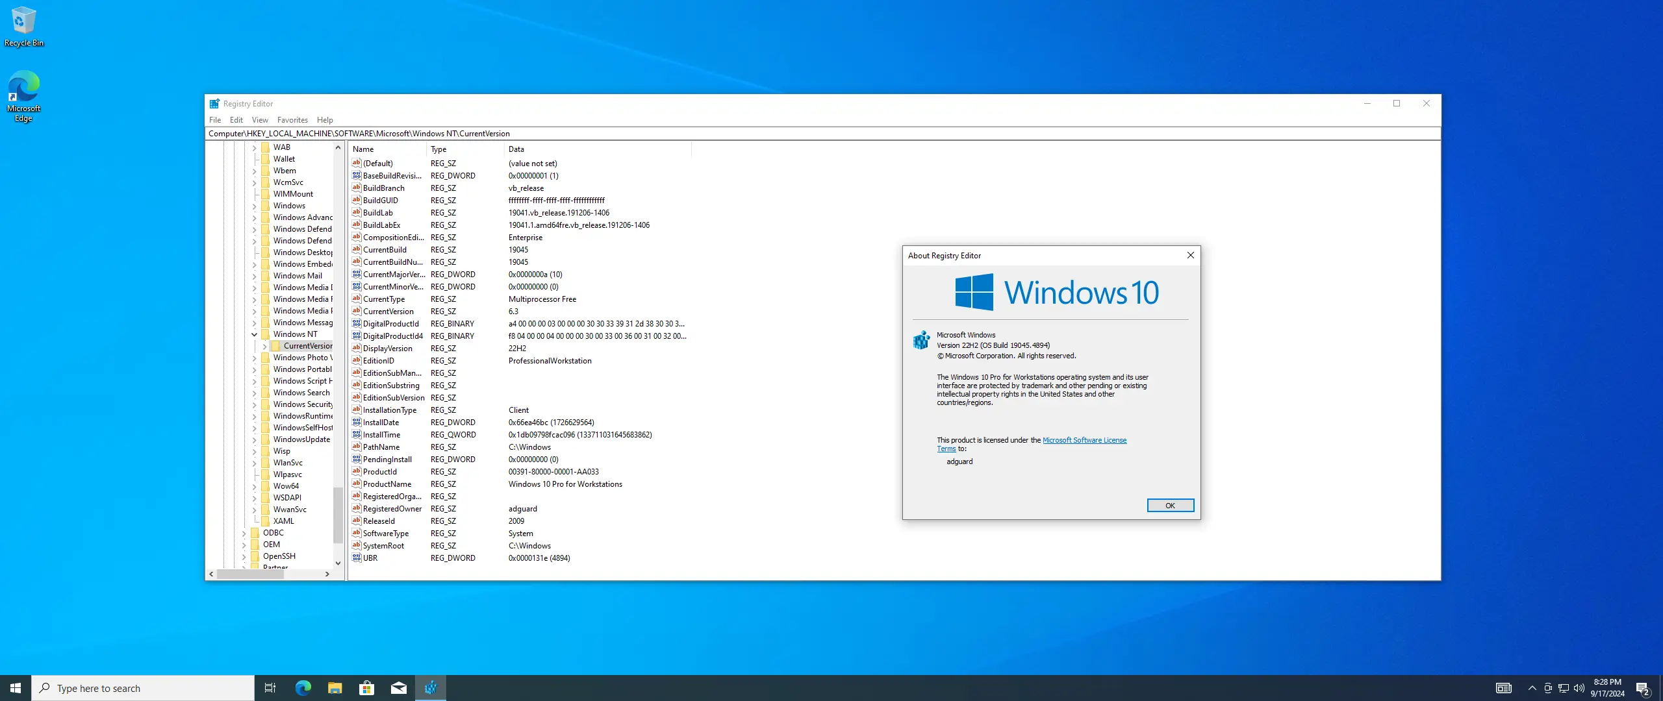Click the Task View taskbar icon
Viewport: 1663px width, 701px height.
pos(270,688)
